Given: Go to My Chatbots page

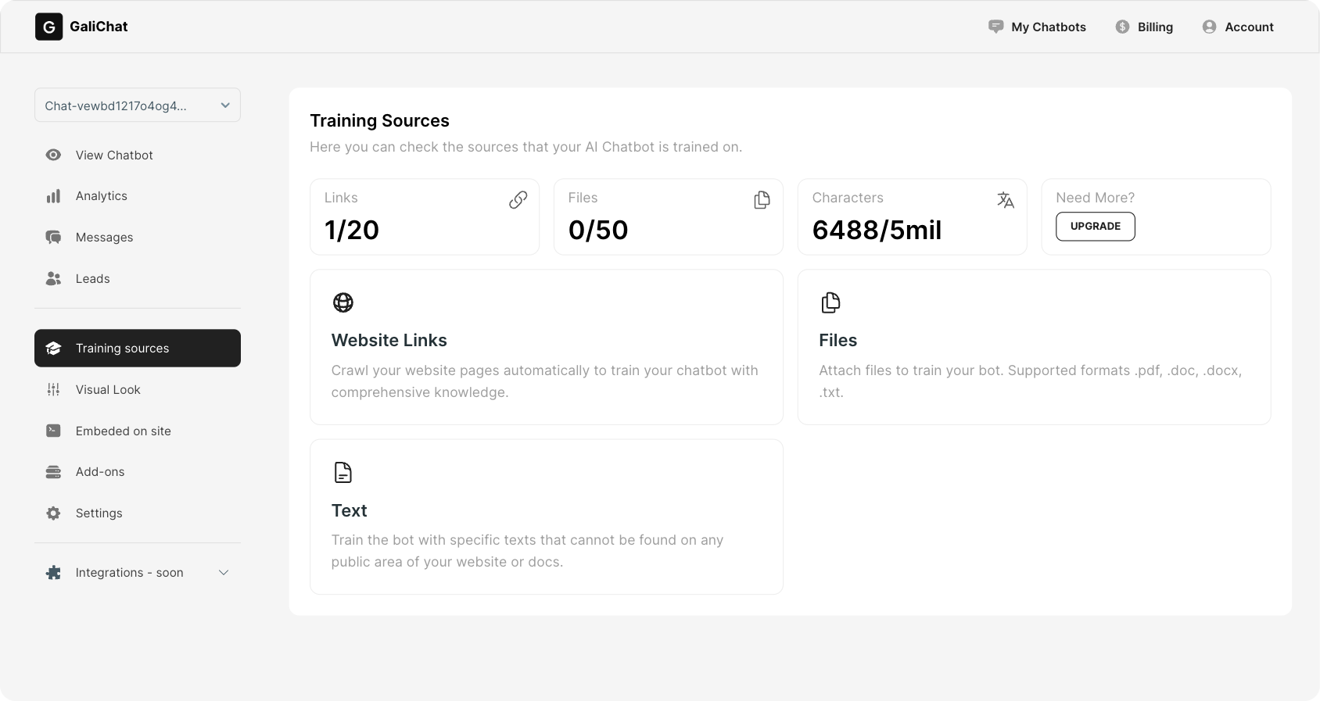Looking at the screenshot, I should click(1037, 27).
